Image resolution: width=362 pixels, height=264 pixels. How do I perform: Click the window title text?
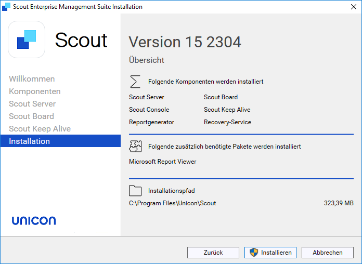[77, 7]
